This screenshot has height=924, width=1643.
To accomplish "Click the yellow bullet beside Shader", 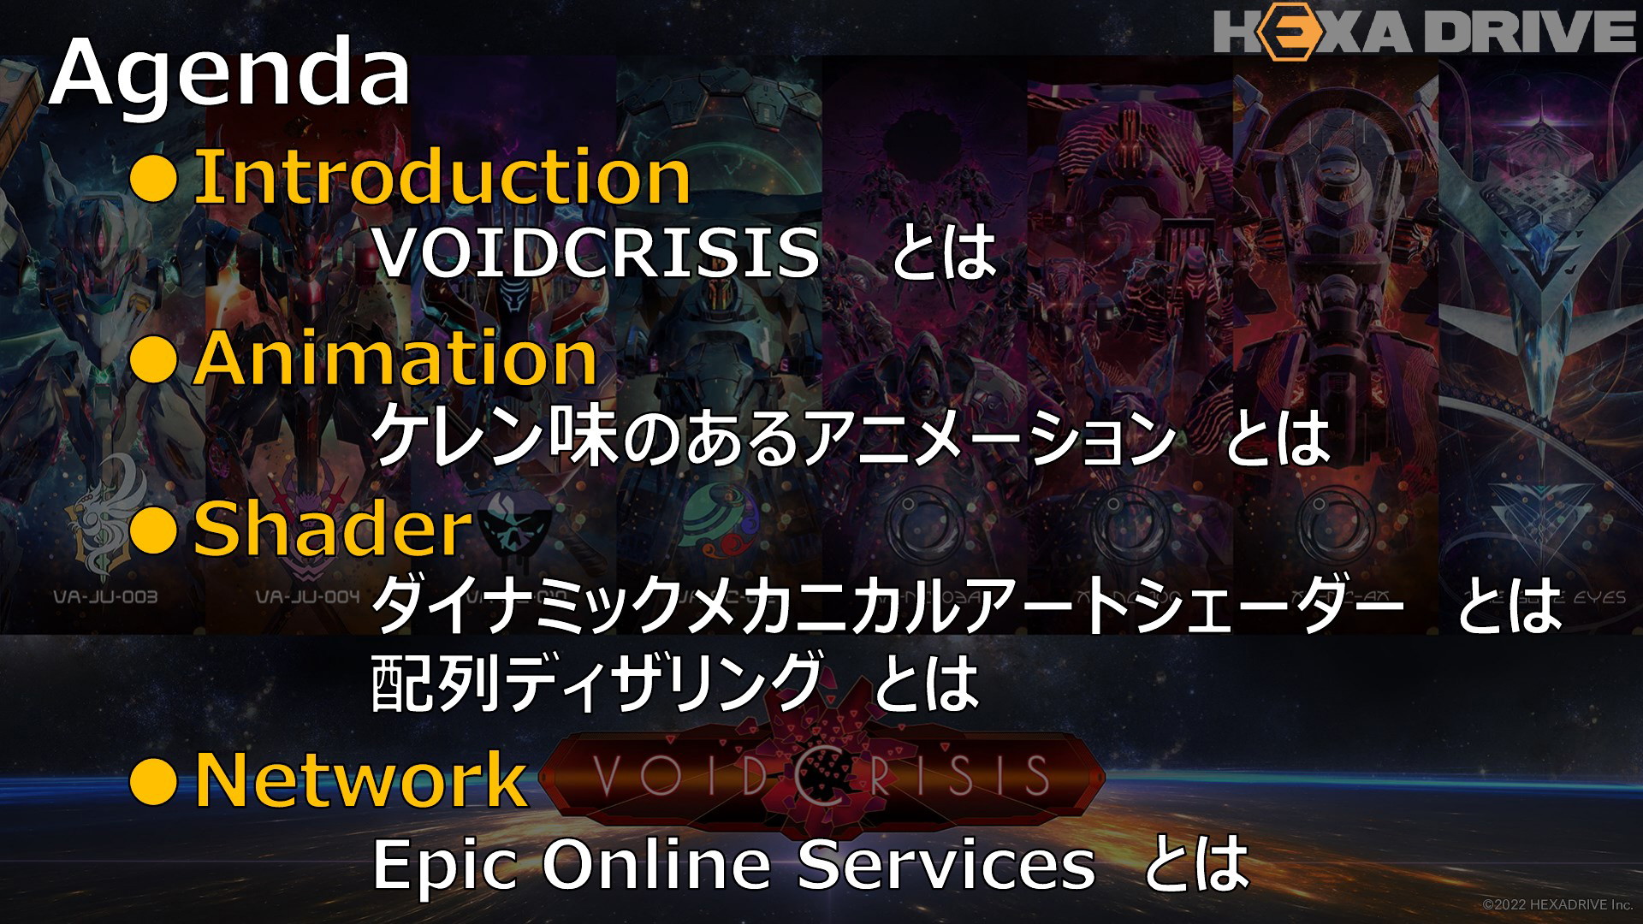I will tap(154, 530).
